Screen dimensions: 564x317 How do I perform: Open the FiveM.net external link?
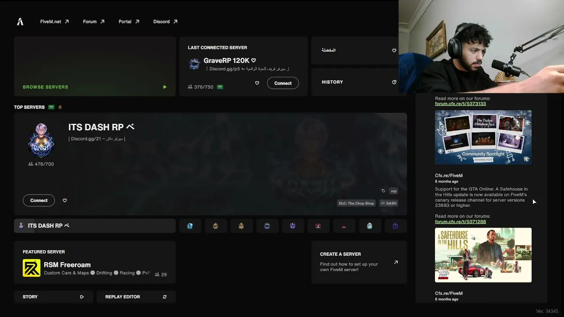(54, 22)
